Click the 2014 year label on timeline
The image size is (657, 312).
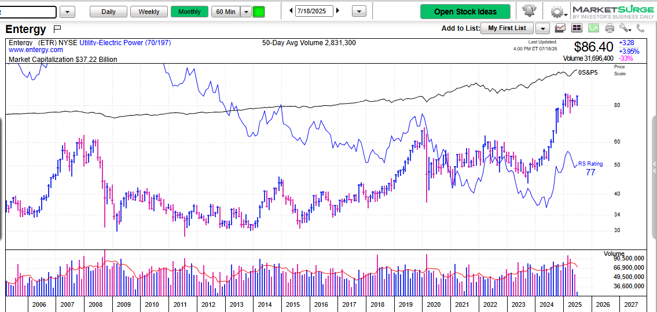click(265, 304)
